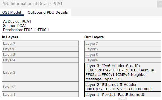Click In Layers Layer6 box

40,49
